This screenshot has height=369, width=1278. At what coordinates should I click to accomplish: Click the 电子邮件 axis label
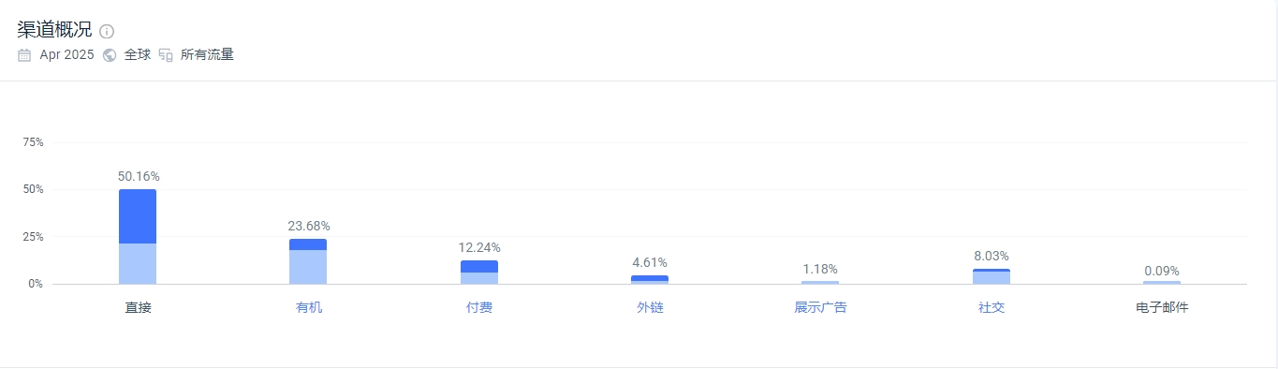pos(1162,307)
